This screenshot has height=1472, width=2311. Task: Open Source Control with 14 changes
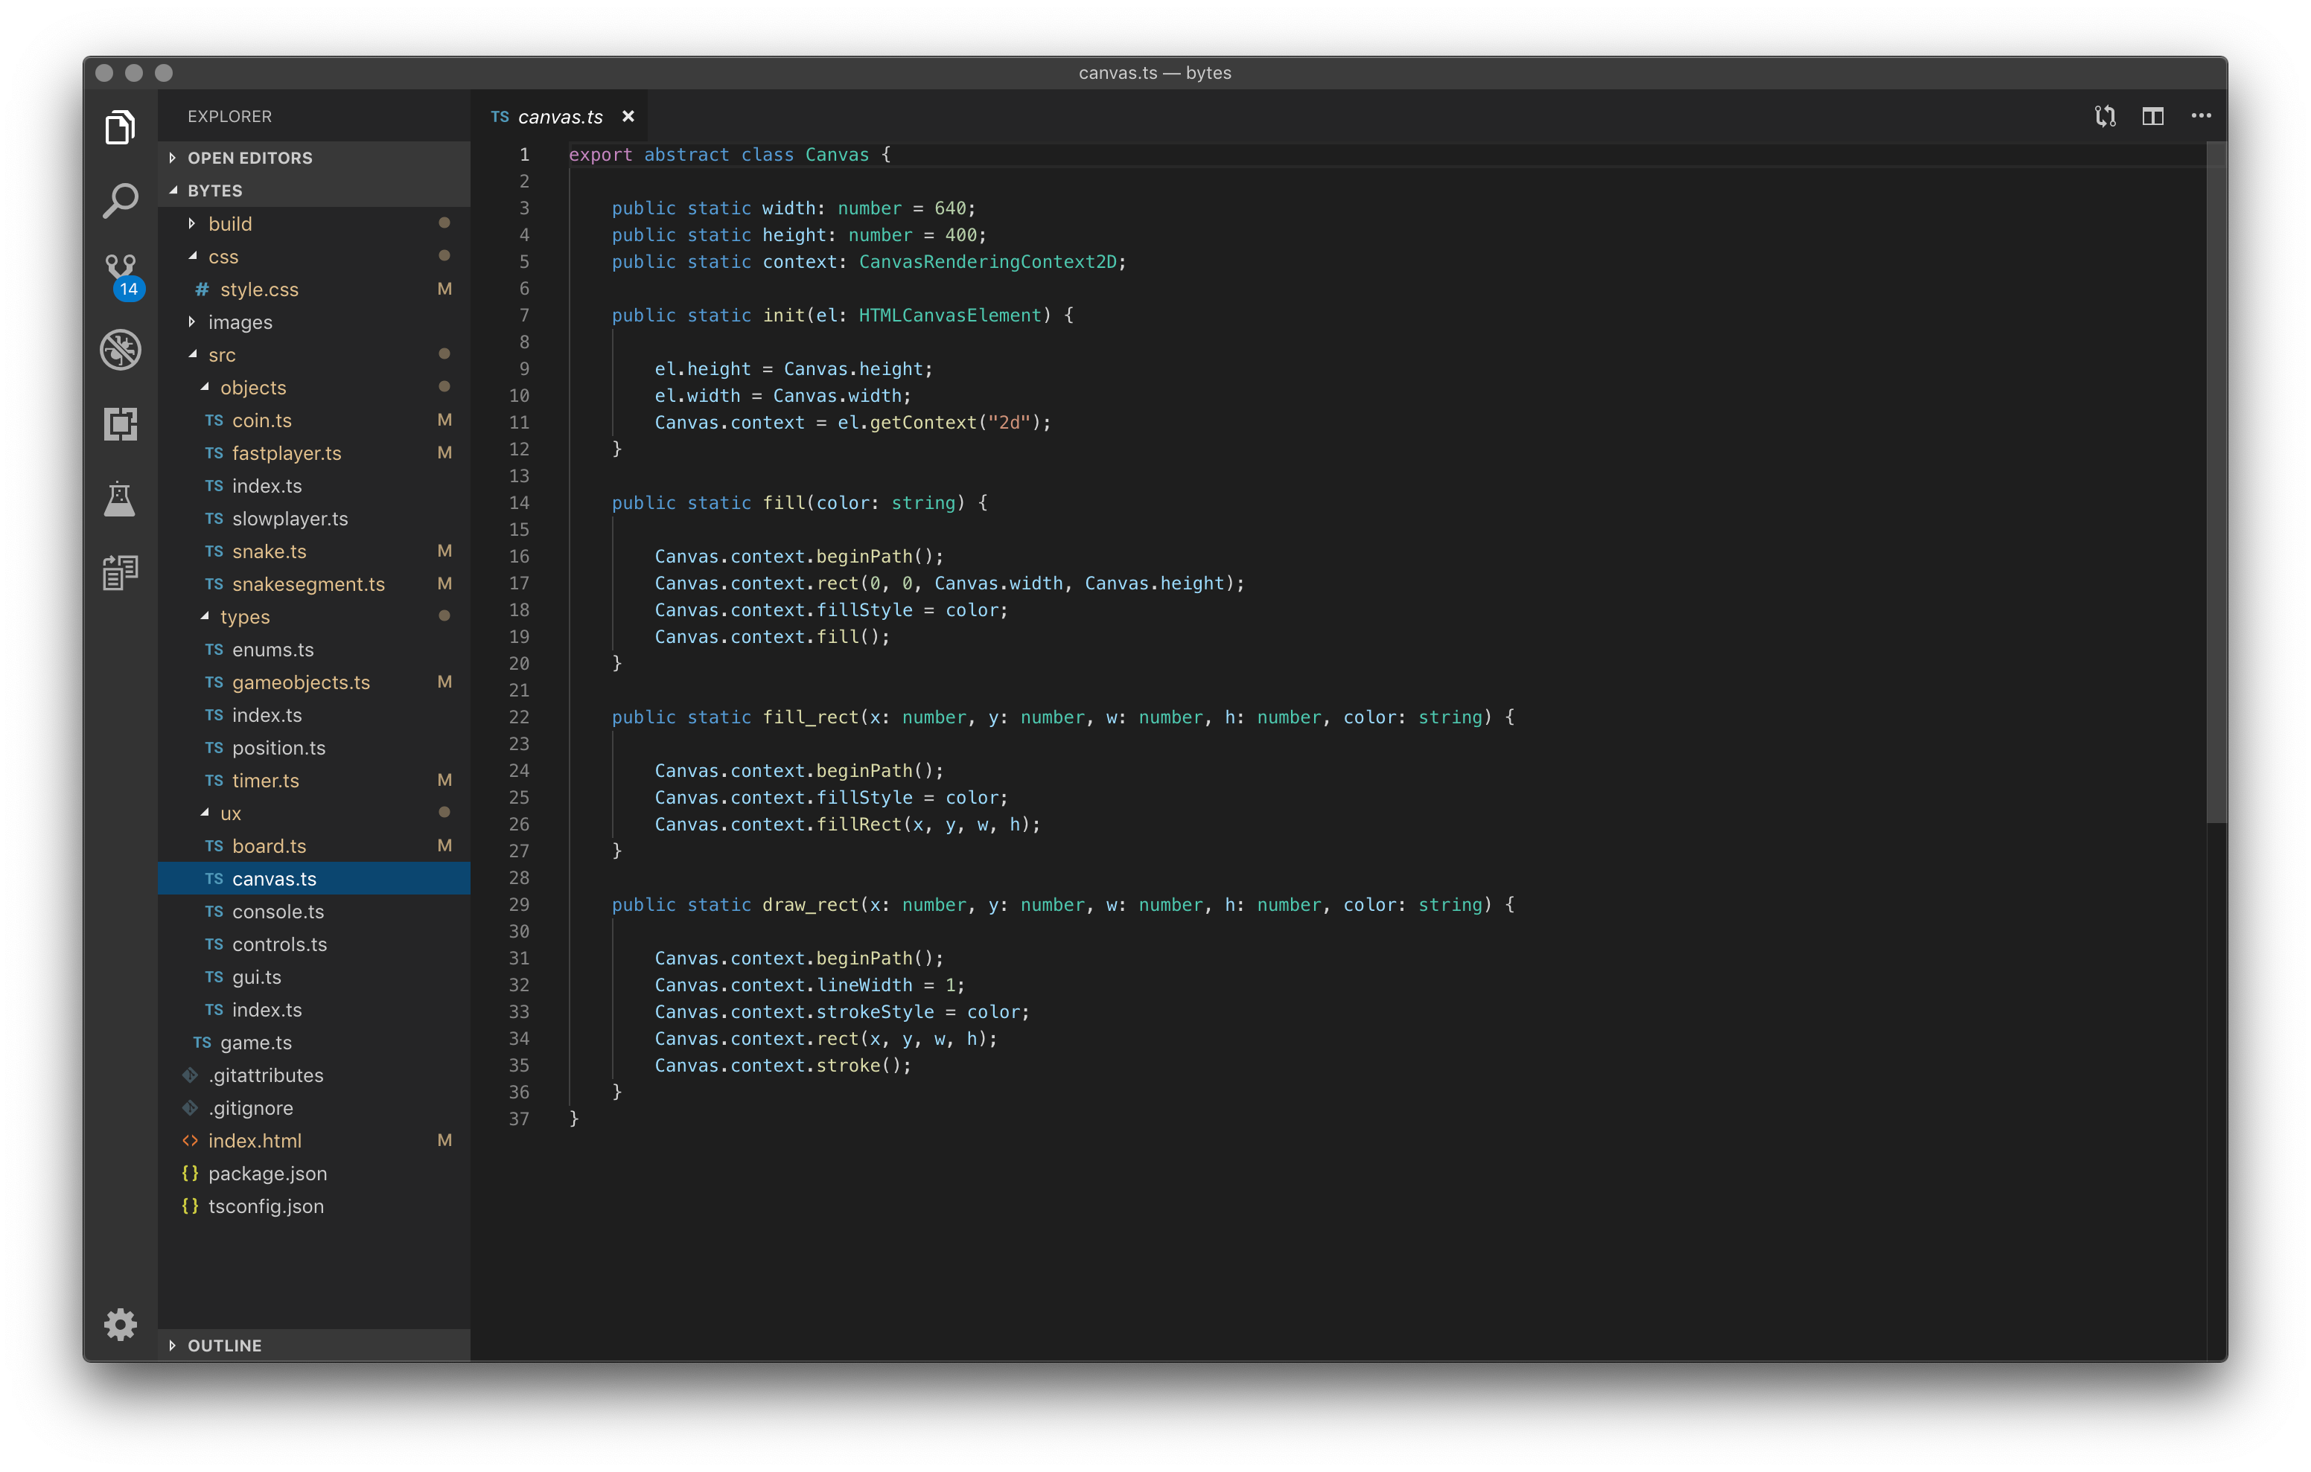122,278
